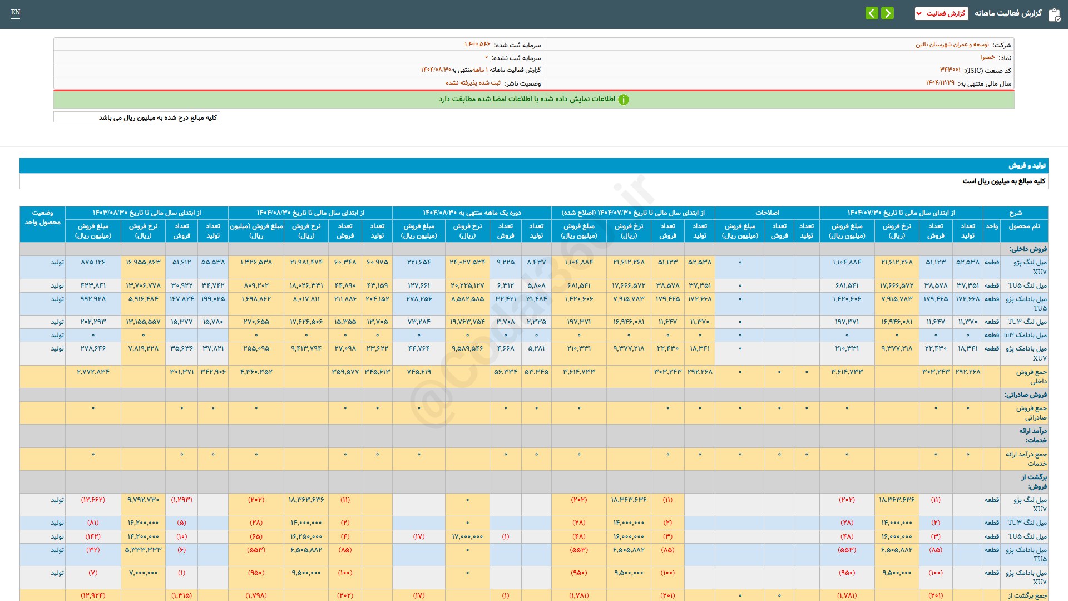The height and width of the screenshot is (601, 1068).
Task: Click the فروش داخلی section row
Action: [x=1027, y=249]
